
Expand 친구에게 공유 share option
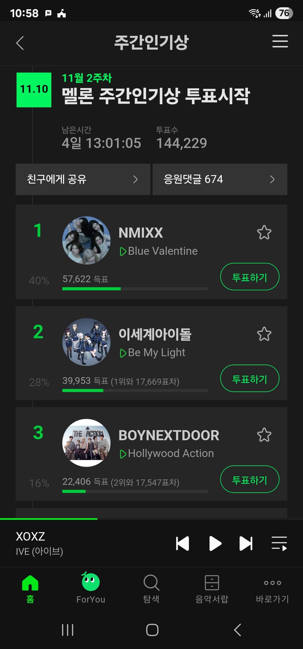coord(83,179)
